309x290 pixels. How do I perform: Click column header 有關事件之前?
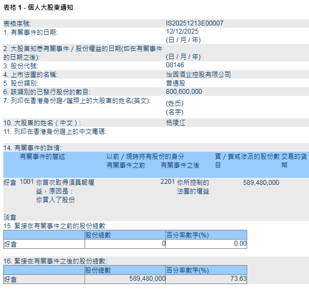point(126,165)
